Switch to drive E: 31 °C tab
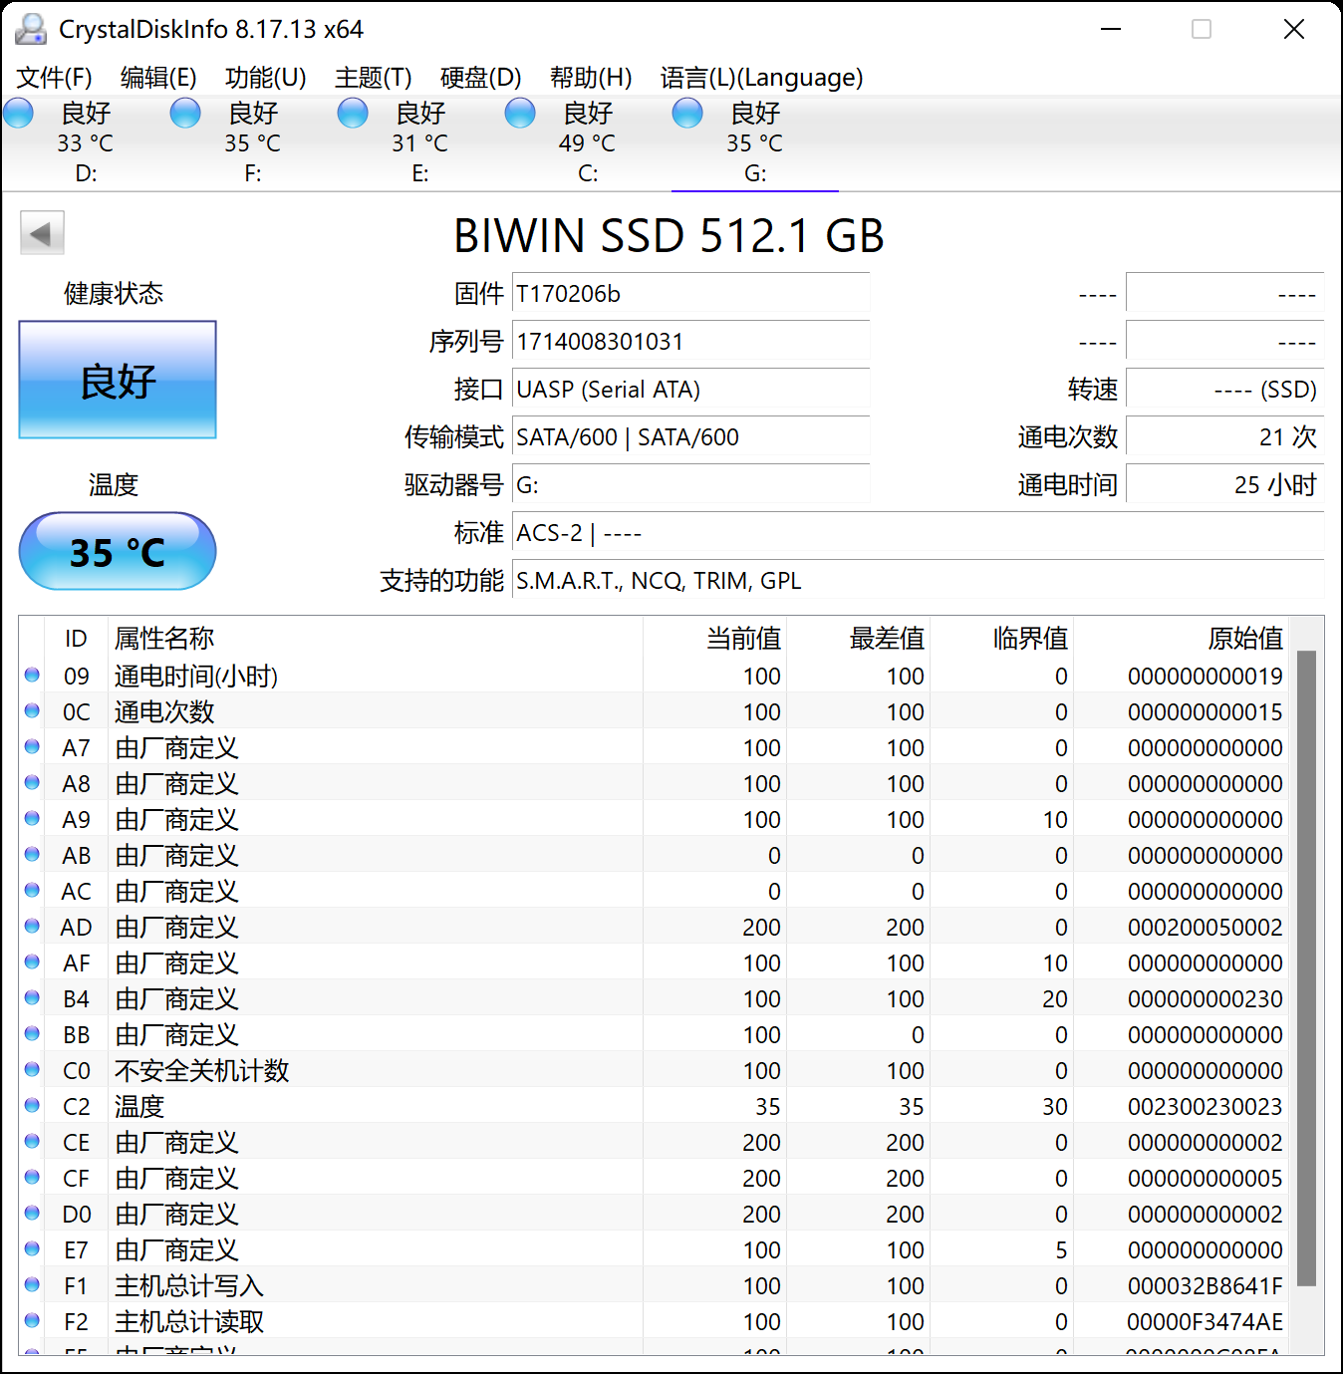The image size is (1343, 1374). (x=420, y=142)
